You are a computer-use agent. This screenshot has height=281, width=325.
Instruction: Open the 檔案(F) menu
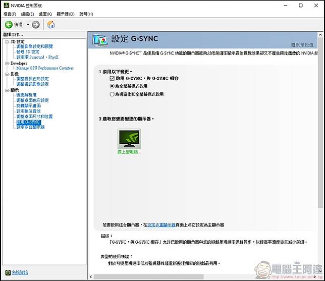[10, 14]
